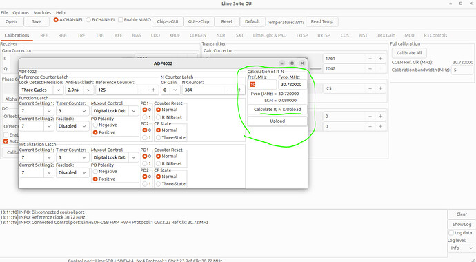Open the Help menu
476x262 pixels.
[x=61, y=12]
